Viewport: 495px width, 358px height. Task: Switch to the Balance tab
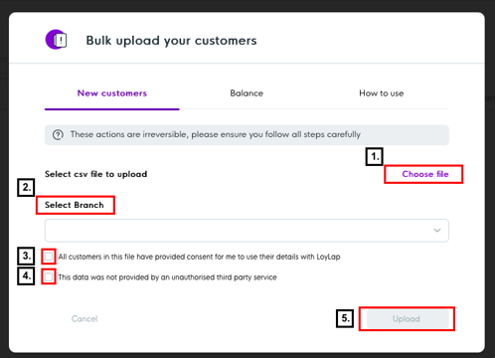(x=247, y=93)
